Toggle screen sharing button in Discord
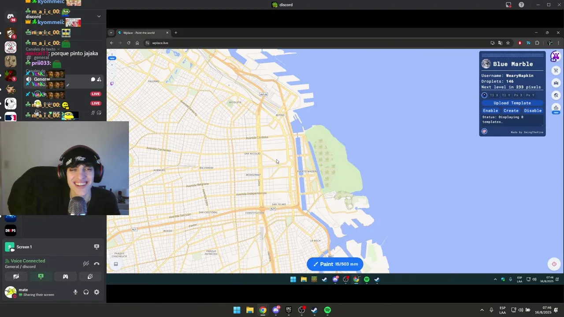This screenshot has width=564, height=317. coord(41,276)
